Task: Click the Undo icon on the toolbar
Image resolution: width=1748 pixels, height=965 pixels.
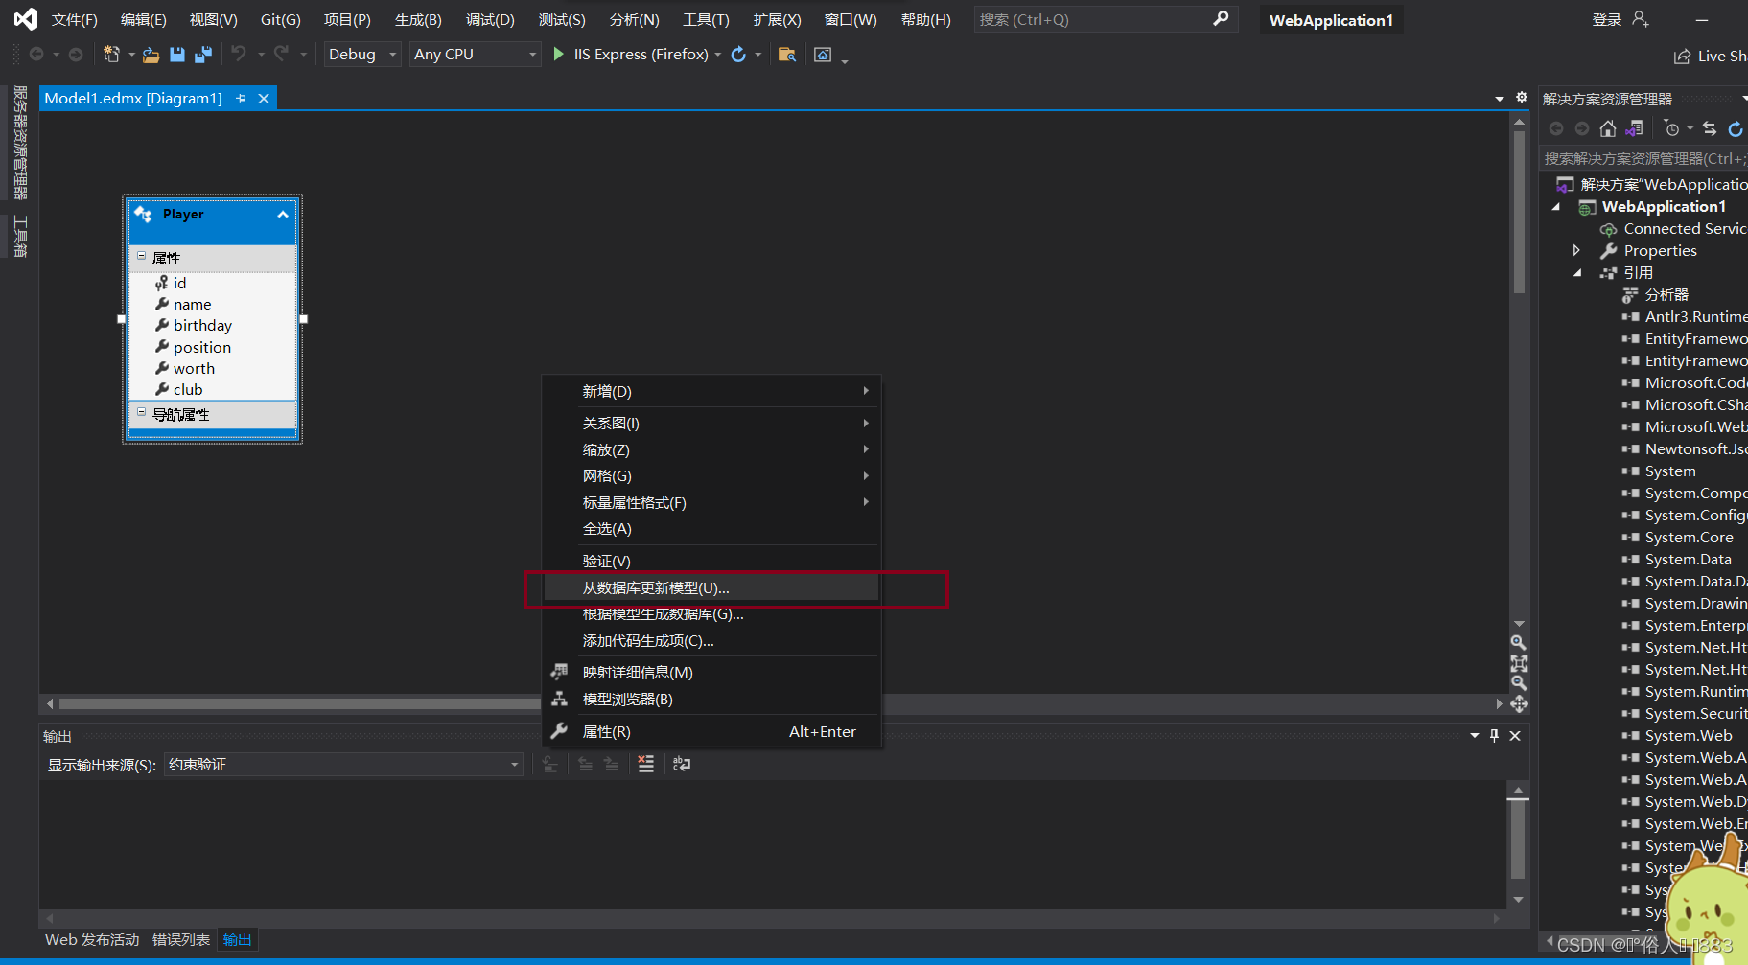Action: (x=239, y=55)
